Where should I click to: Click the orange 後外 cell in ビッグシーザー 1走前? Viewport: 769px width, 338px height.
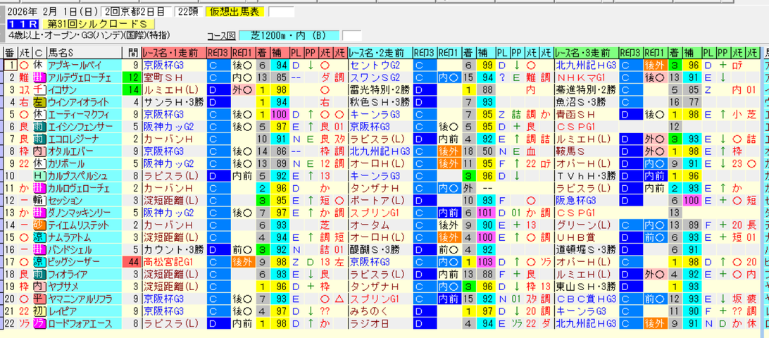click(x=242, y=262)
